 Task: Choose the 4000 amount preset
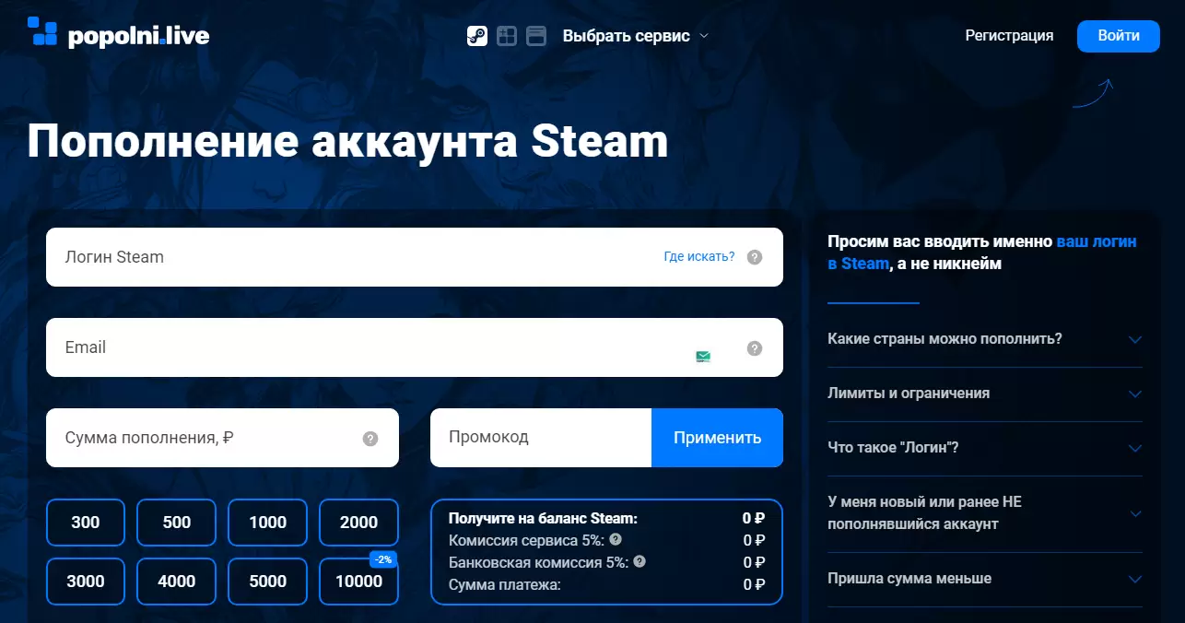[177, 582]
